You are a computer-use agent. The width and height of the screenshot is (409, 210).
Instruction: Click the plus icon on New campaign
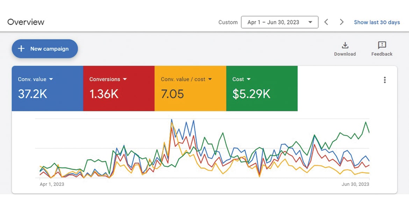(21, 49)
